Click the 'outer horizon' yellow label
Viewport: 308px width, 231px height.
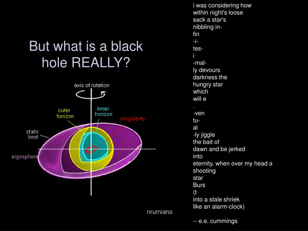click(65, 113)
